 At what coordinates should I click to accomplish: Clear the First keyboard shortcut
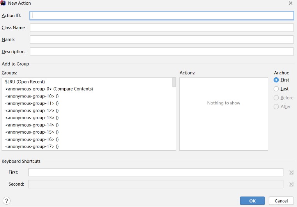291,172
